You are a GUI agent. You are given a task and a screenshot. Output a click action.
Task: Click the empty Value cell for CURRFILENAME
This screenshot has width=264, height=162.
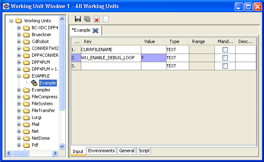click(x=154, y=50)
